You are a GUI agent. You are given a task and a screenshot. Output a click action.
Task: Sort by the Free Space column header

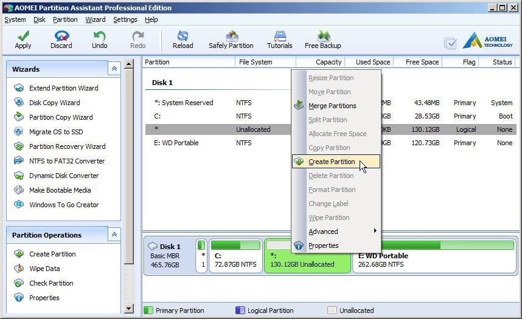[x=418, y=62]
